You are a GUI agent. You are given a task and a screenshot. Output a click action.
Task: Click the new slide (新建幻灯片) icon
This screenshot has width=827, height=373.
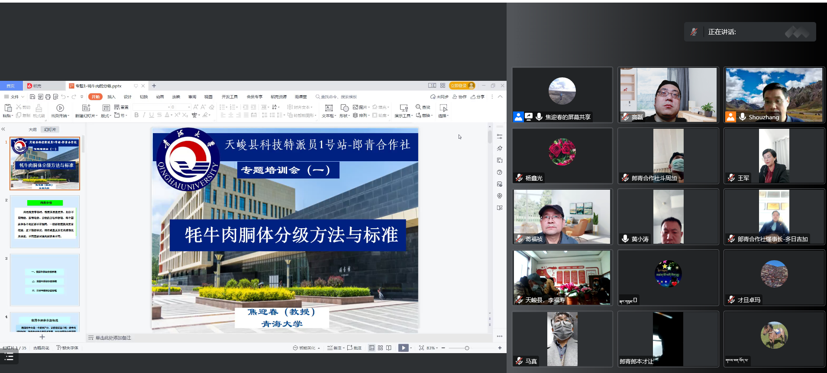[86, 108]
